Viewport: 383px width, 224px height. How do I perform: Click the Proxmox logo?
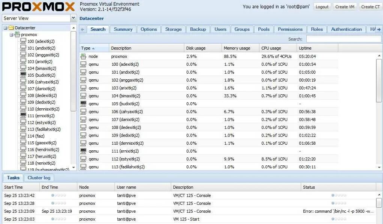point(38,7)
